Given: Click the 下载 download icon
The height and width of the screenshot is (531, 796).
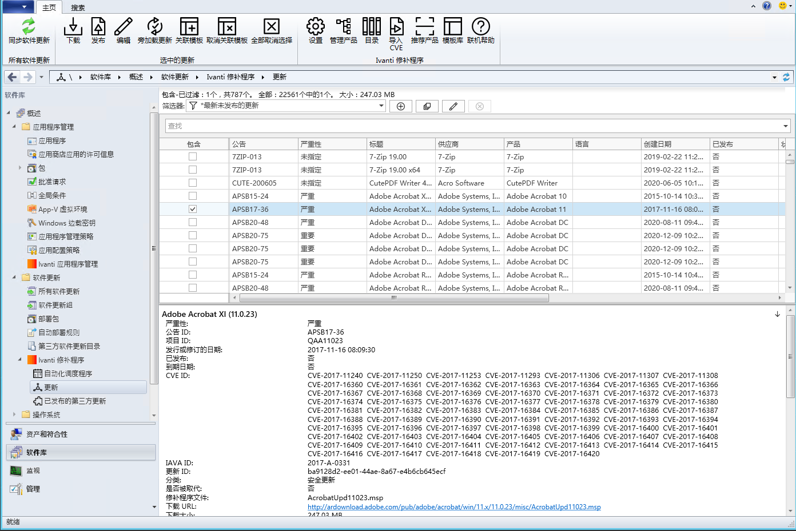Looking at the screenshot, I should pyautogui.click(x=73, y=26).
